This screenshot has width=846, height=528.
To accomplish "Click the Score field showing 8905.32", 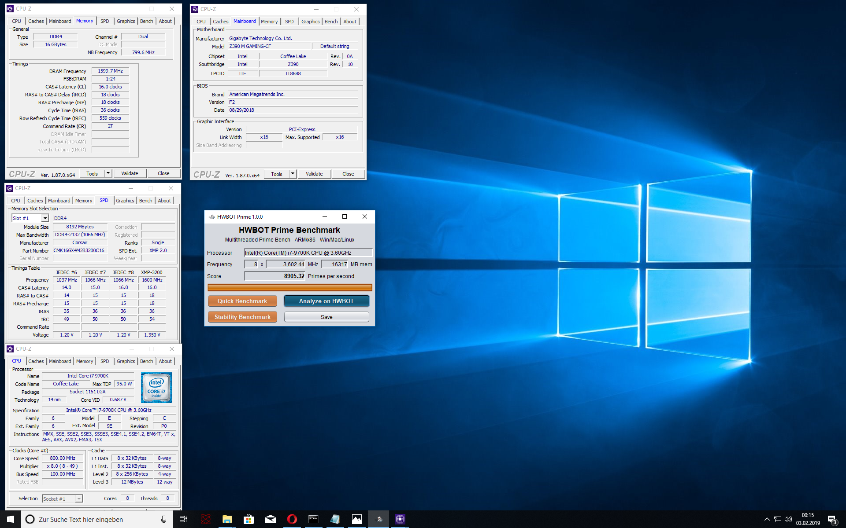I will coord(275,276).
